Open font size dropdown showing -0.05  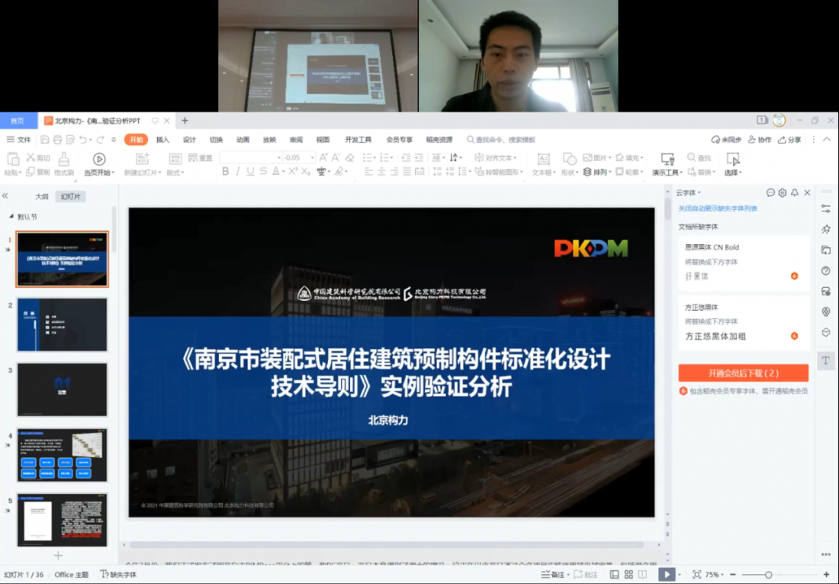point(313,157)
